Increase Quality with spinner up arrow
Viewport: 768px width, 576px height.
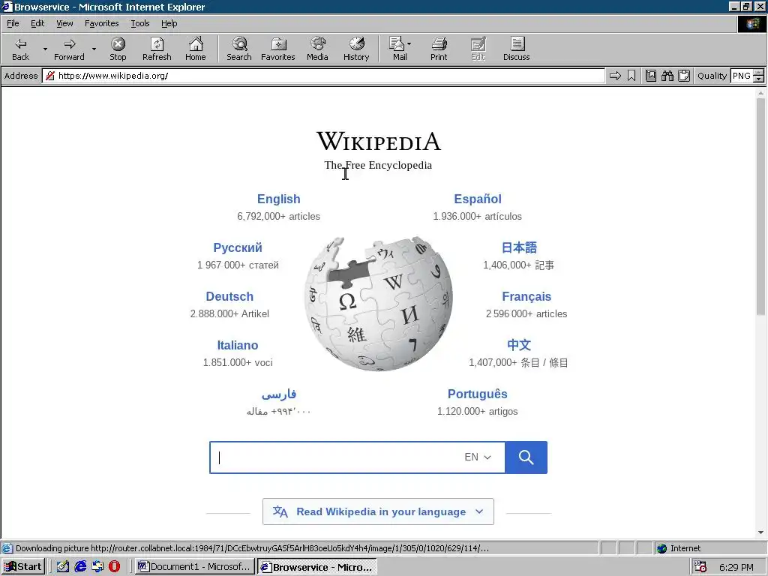tap(759, 73)
